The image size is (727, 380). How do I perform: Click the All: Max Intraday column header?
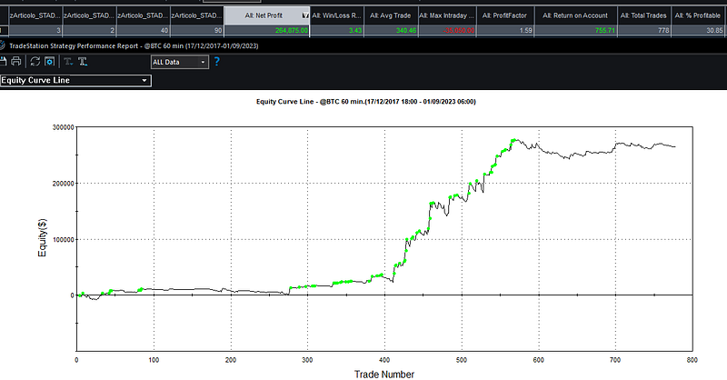coord(447,15)
